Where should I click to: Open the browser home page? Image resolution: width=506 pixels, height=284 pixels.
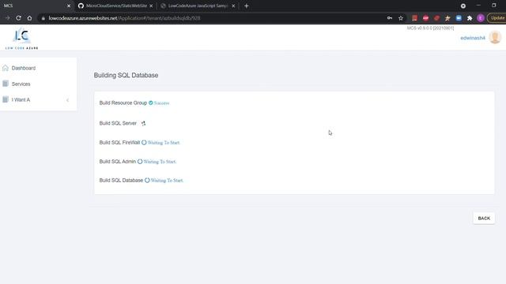click(x=29, y=18)
